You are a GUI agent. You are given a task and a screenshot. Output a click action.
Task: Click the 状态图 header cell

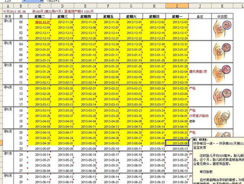[x=222, y=17]
